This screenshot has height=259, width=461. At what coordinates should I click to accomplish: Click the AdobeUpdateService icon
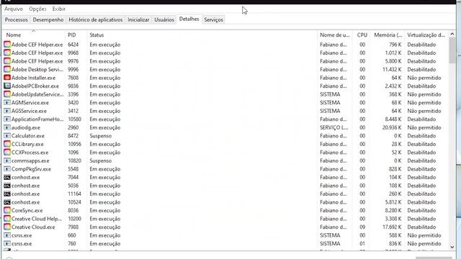pyautogui.click(x=7, y=94)
